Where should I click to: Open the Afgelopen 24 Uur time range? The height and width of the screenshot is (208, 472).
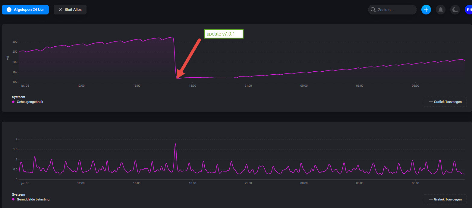(x=25, y=10)
